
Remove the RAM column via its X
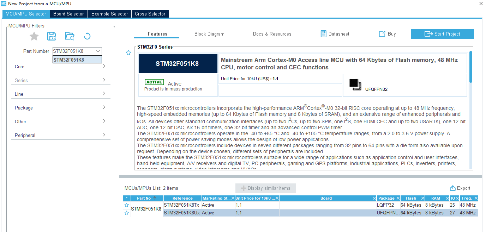coord(448,198)
